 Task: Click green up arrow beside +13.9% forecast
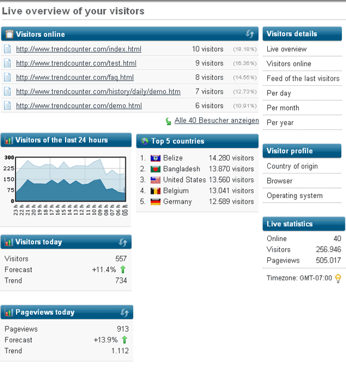click(125, 339)
